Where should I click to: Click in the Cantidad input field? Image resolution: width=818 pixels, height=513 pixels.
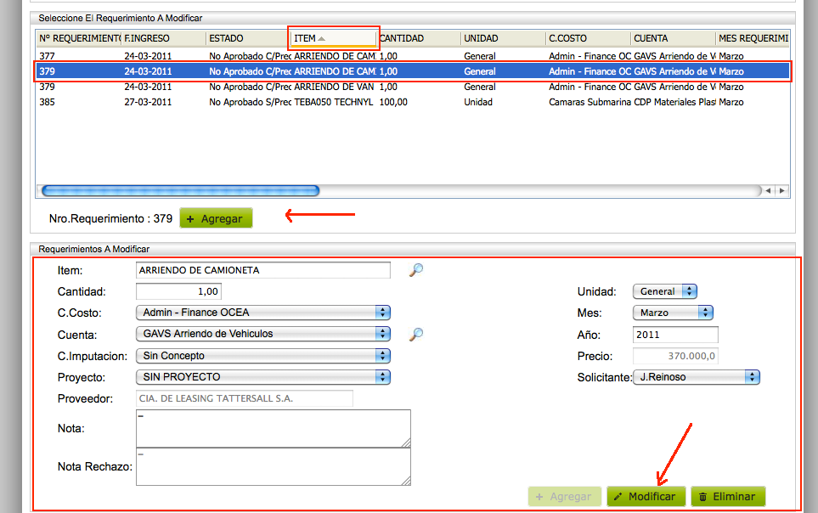[x=178, y=291]
